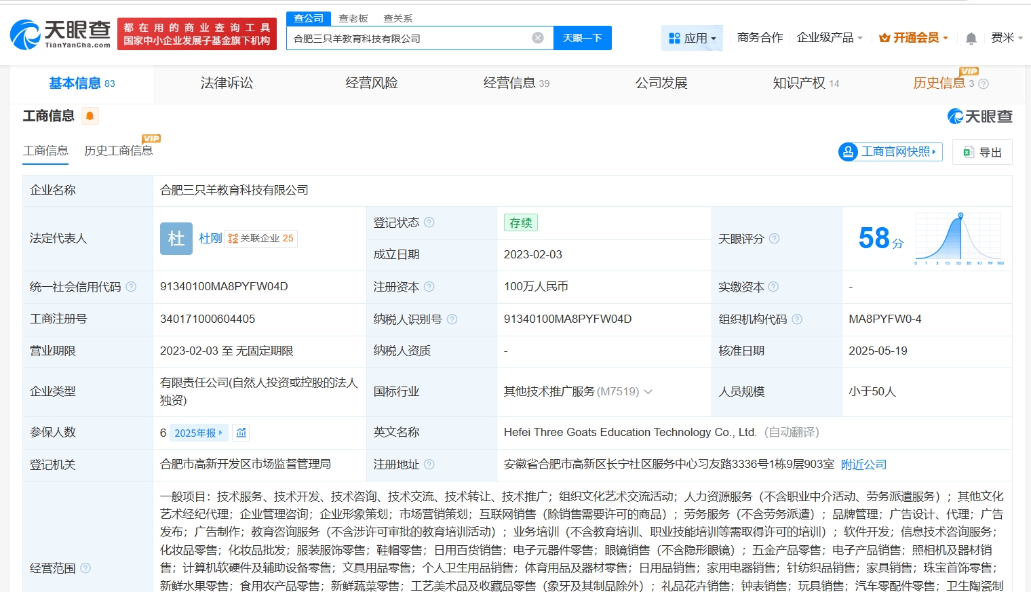
Task: Open the 经营风险 tab
Action: pyautogui.click(x=372, y=83)
